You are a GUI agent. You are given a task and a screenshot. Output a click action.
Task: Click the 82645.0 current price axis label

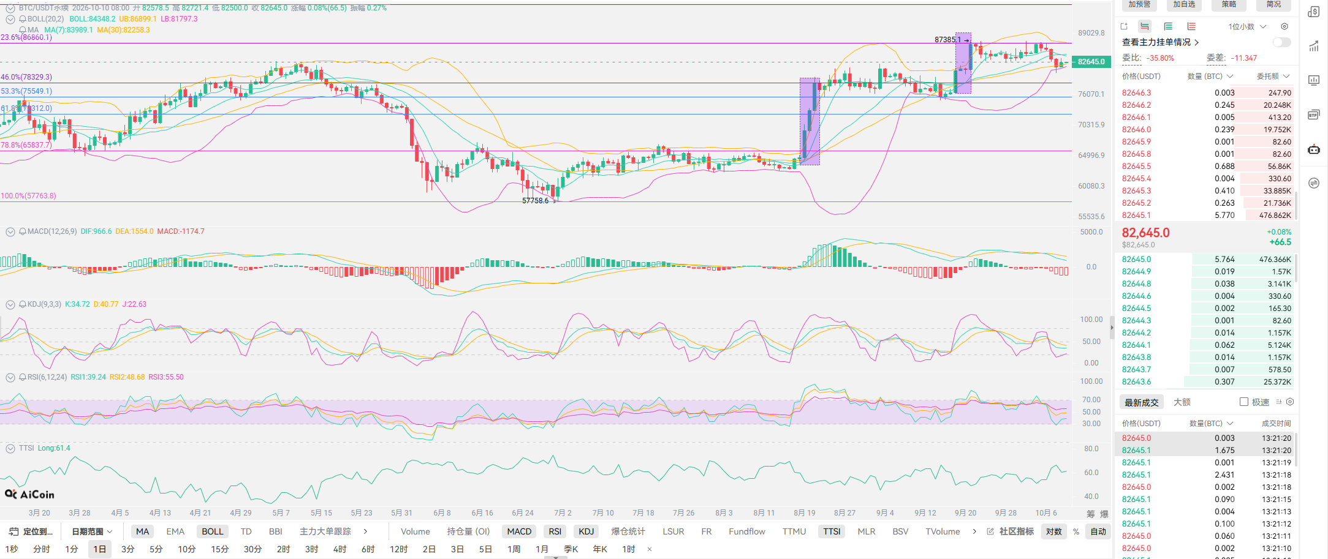(x=1091, y=62)
